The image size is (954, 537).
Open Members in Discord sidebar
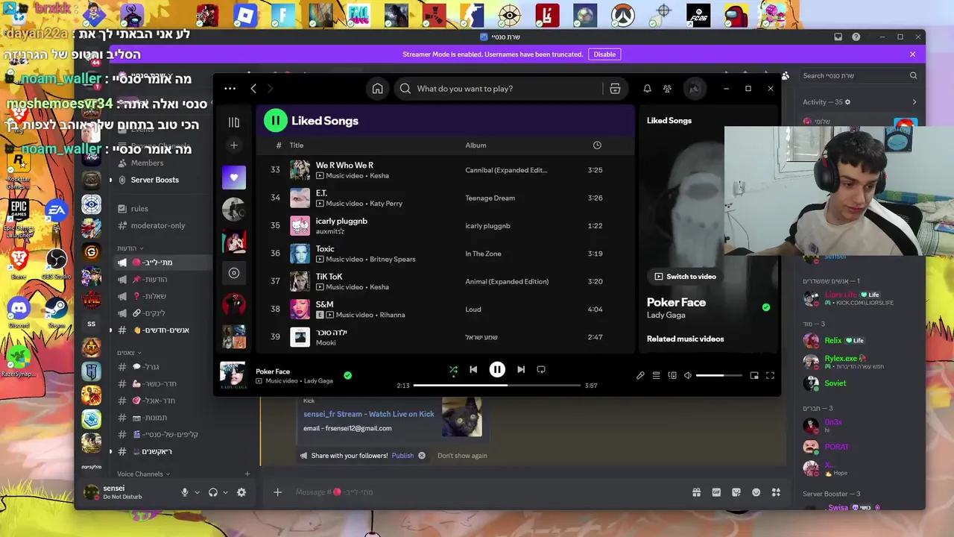pos(147,163)
